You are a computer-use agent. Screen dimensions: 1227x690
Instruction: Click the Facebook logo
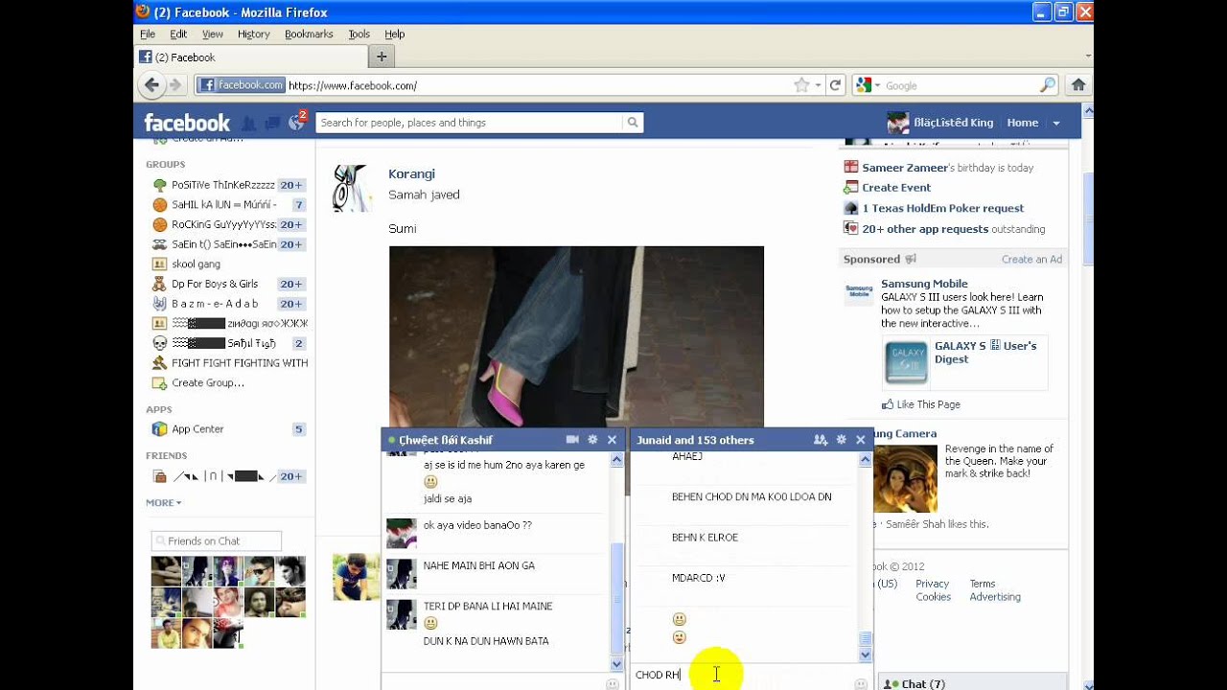[187, 123]
